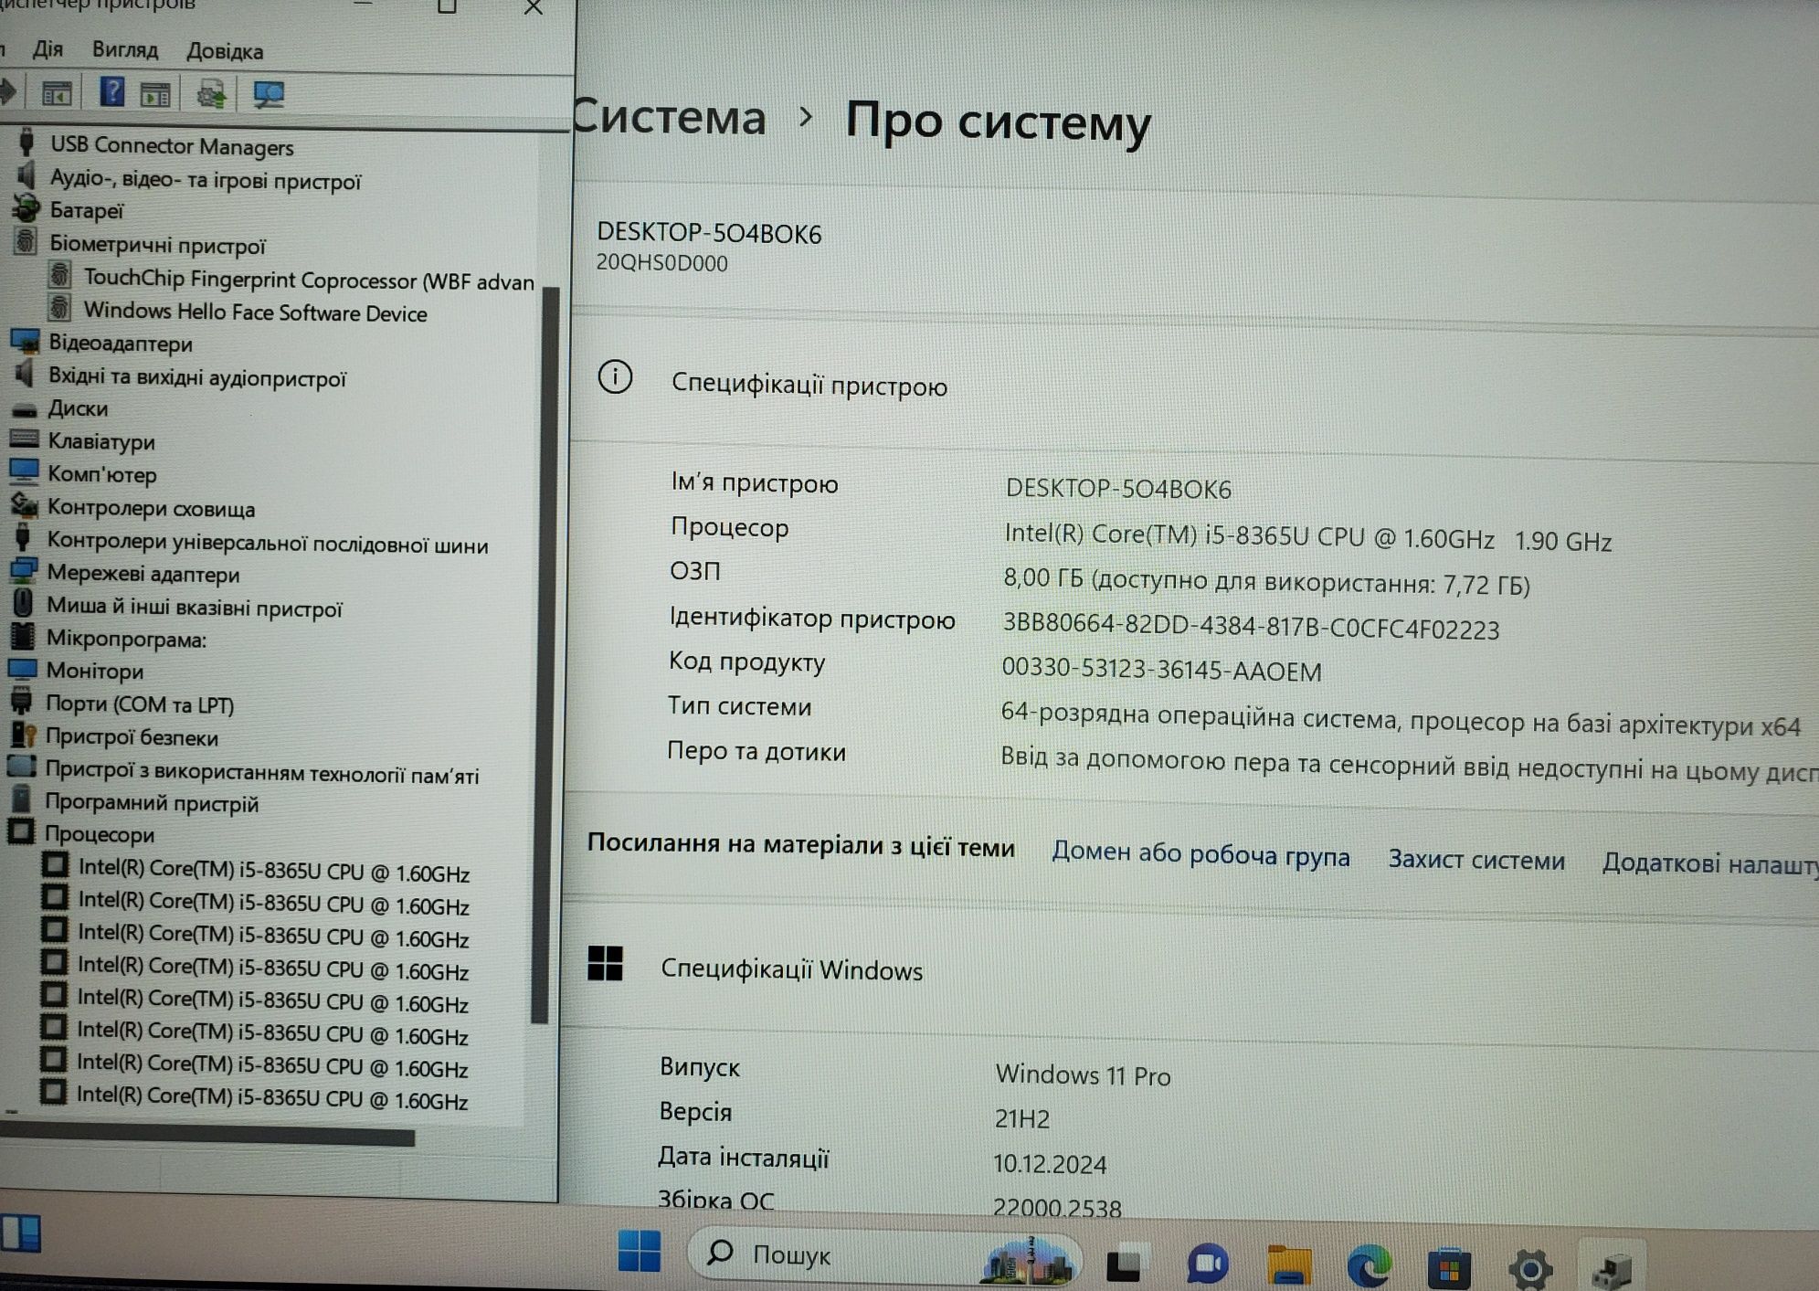This screenshot has height=1291, width=1819.
Task: Click the properties pane toolbar icon beside help
Action: click(155, 93)
